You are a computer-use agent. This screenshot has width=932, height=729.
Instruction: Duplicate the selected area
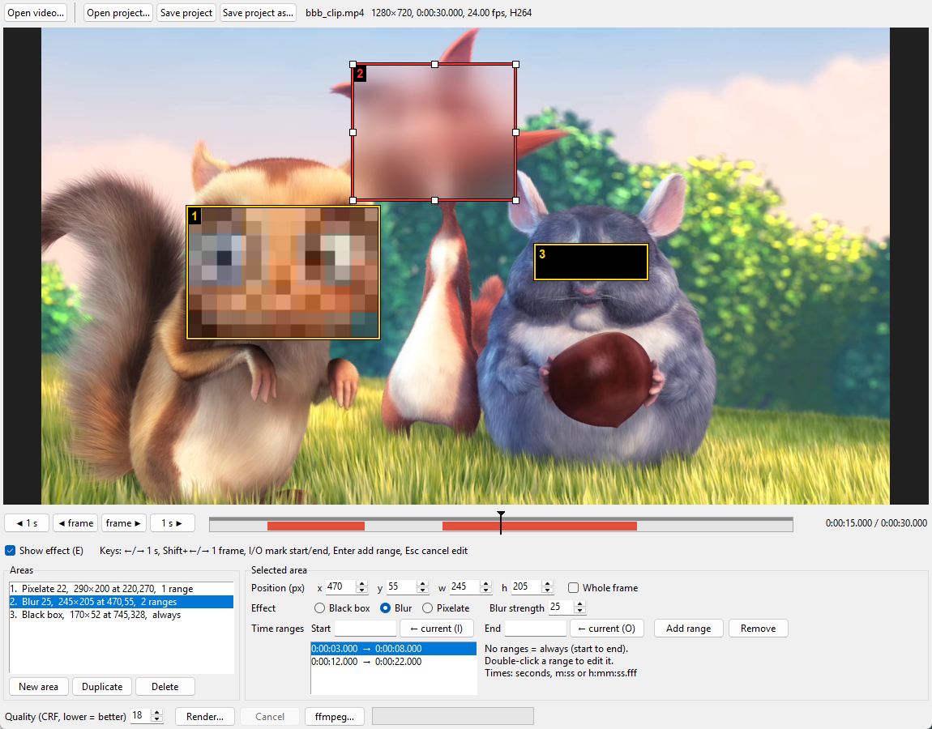pyautogui.click(x=102, y=686)
